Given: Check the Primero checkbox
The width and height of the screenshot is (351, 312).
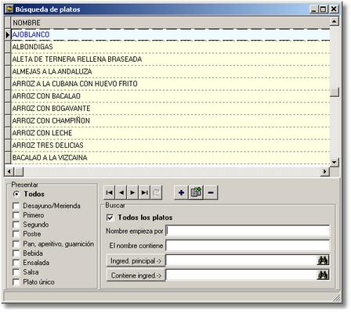Looking at the screenshot, I should tap(16, 215).
